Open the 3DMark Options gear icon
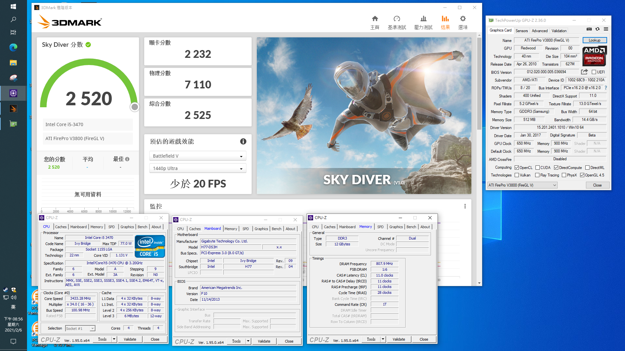 [x=463, y=19]
